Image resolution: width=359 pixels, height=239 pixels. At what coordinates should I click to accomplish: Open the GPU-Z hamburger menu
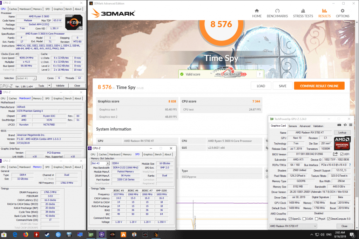(350, 125)
